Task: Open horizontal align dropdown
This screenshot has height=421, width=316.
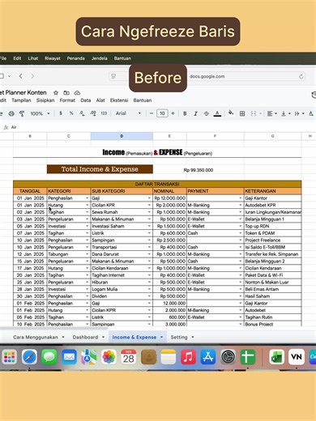Action: 271,113
